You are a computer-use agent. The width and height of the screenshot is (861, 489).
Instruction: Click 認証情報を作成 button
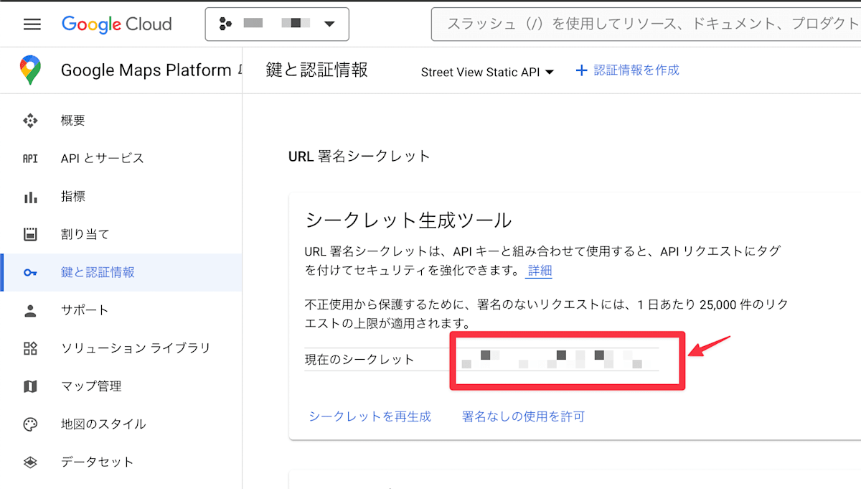(x=628, y=70)
